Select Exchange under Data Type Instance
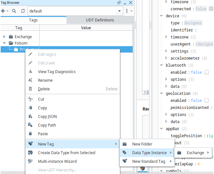The image size is (214, 174). 195,153
